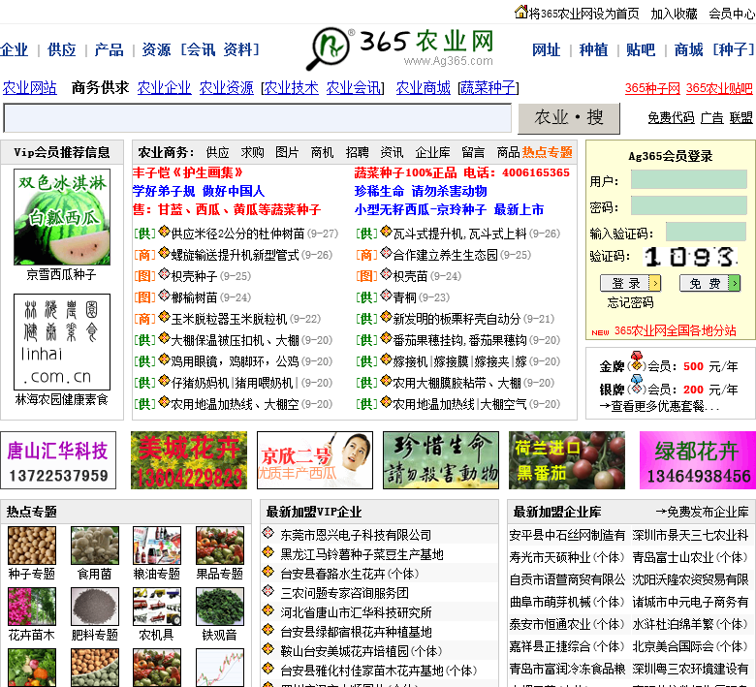Open the 忘记密码 link
This screenshot has width=756, height=687.
pos(630,302)
